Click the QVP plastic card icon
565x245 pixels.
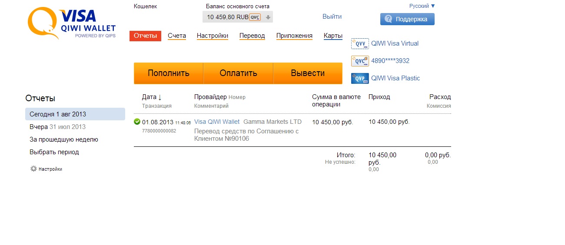[360, 78]
